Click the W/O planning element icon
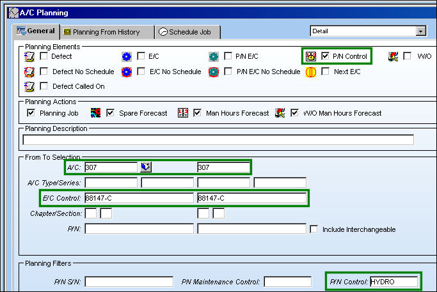This screenshot has height=292, width=437. pyautogui.click(x=393, y=56)
